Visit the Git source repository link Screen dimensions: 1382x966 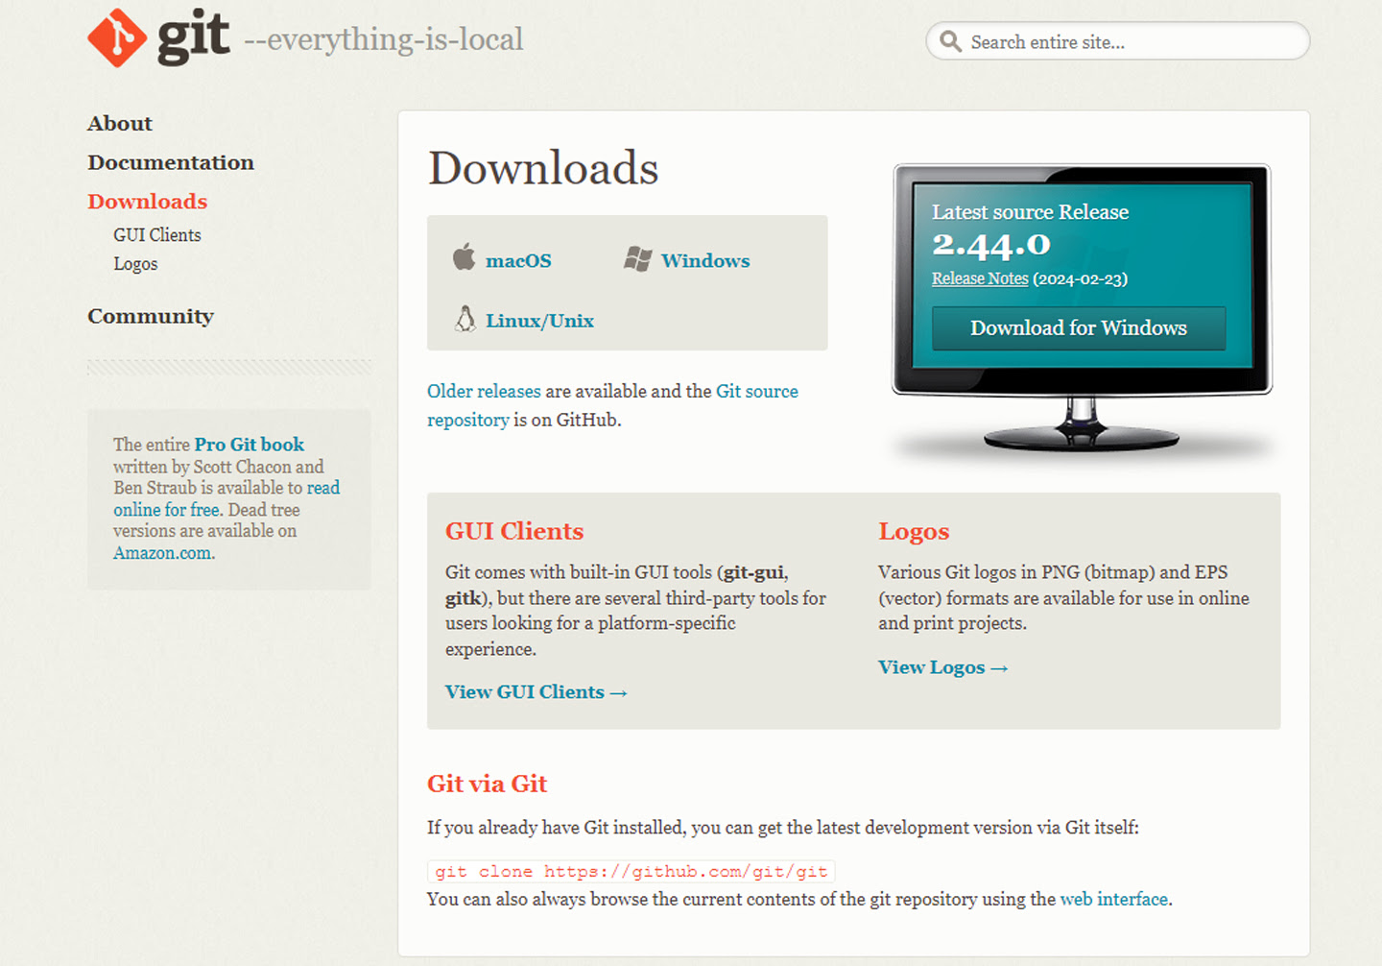pos(757,391)
